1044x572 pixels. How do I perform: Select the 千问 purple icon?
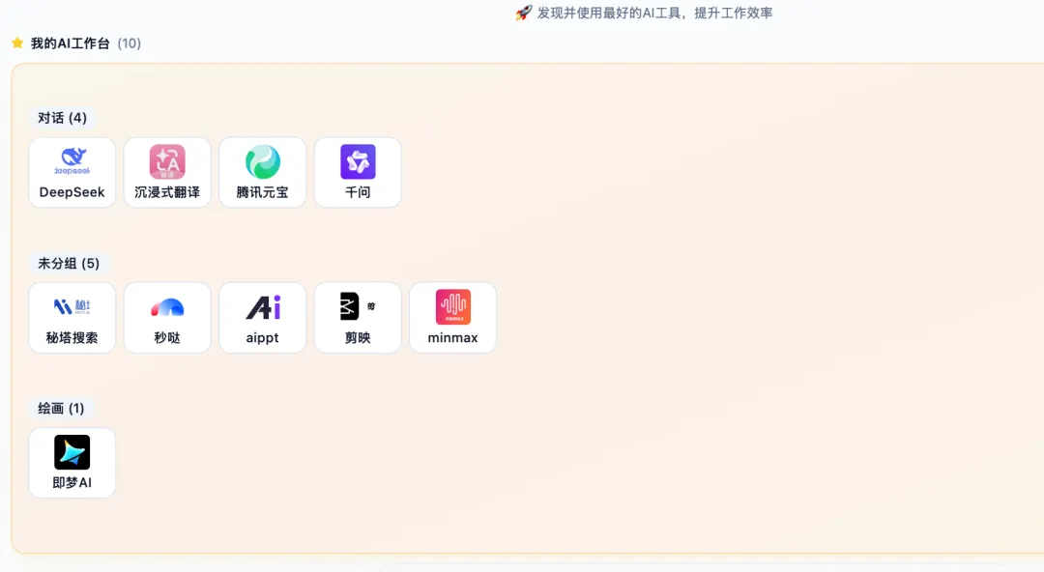(358, 161)
